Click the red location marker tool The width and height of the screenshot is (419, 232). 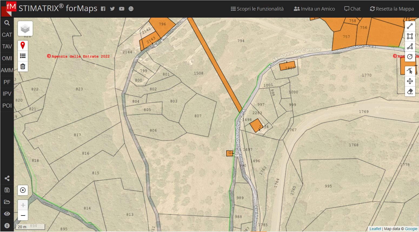tap(23, 45)
